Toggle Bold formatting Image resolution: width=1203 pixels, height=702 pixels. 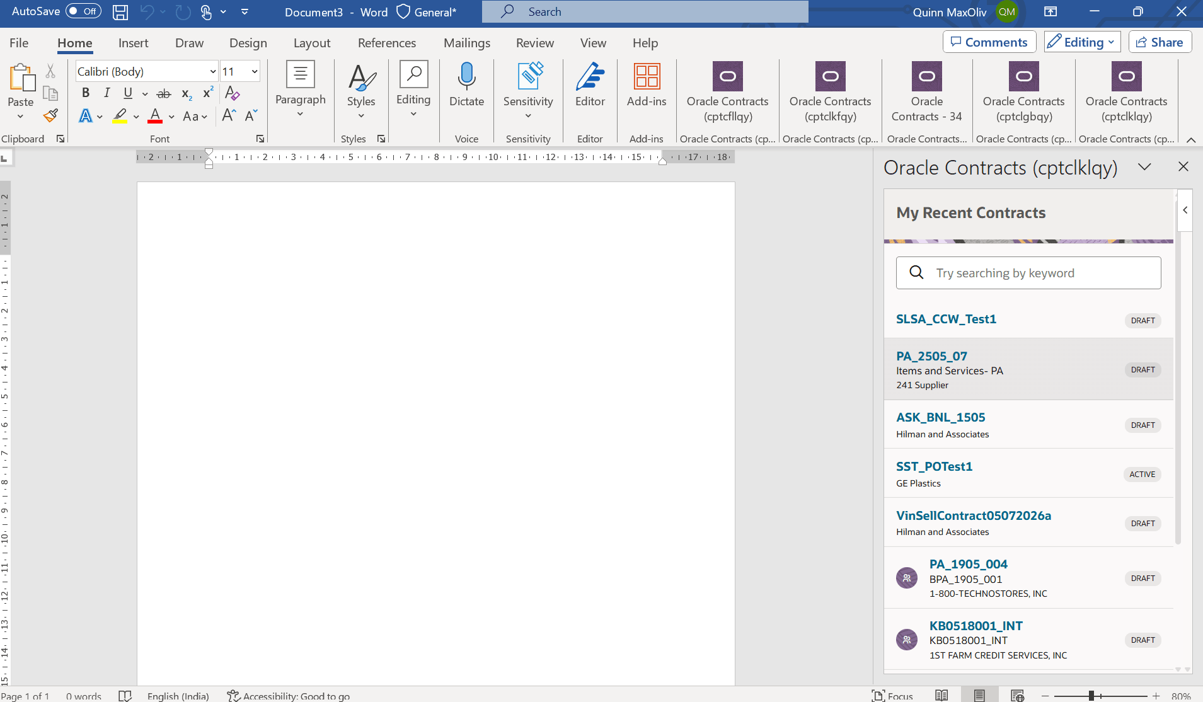(86, 93)
